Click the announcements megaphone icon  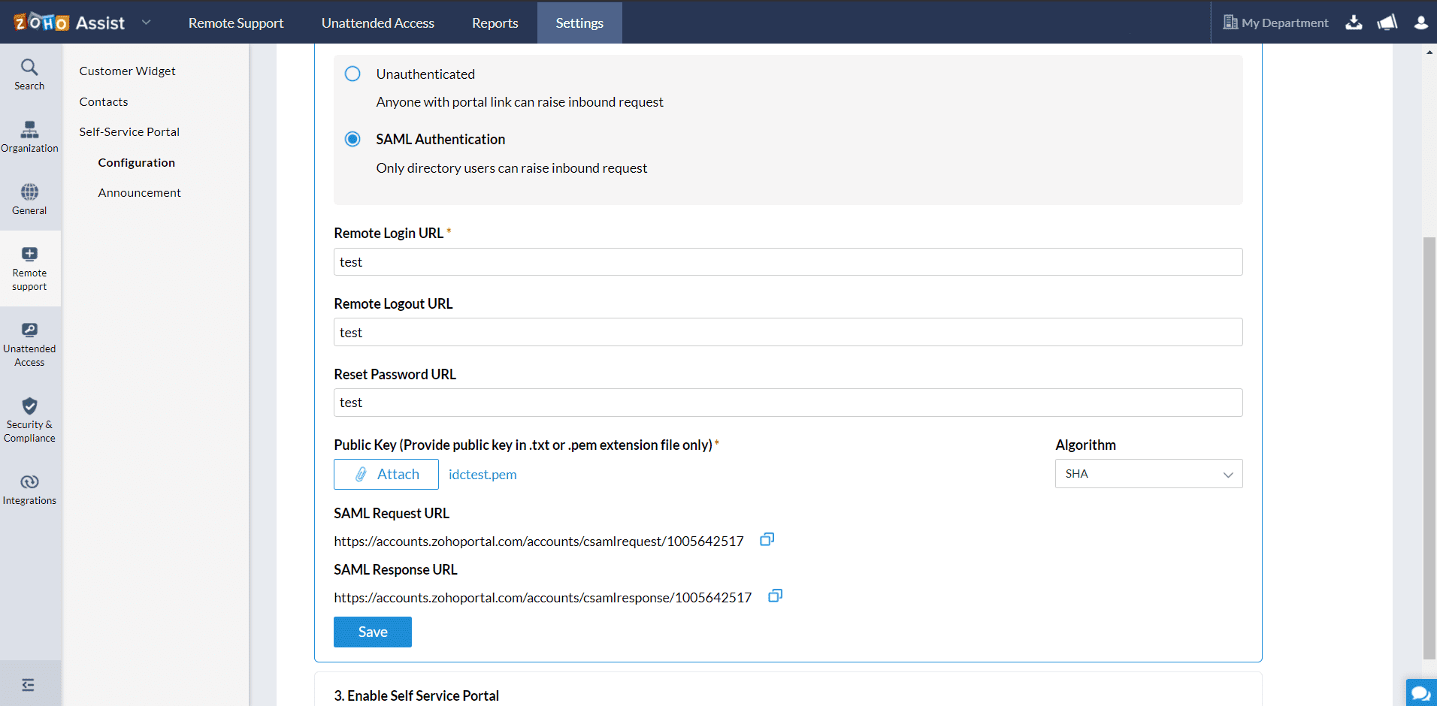tap(1387, 23)
